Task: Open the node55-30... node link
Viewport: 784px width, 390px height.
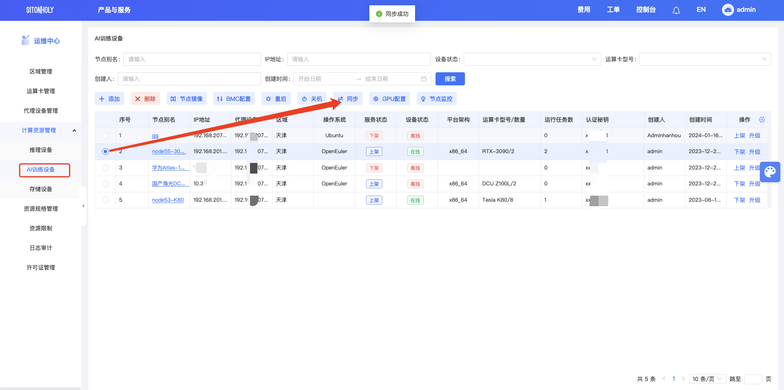Action: click(168, 152)
